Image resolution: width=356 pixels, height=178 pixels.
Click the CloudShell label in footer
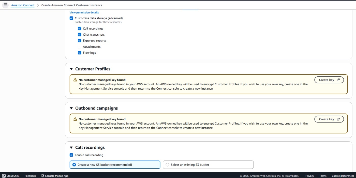pyautogui.click(x=13, y=176)
